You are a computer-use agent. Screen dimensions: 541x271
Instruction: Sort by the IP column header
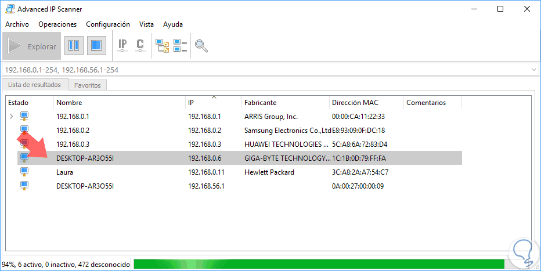coord(214,103)
